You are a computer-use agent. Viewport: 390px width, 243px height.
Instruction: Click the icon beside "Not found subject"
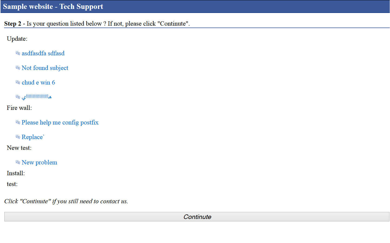click(18, 68)
